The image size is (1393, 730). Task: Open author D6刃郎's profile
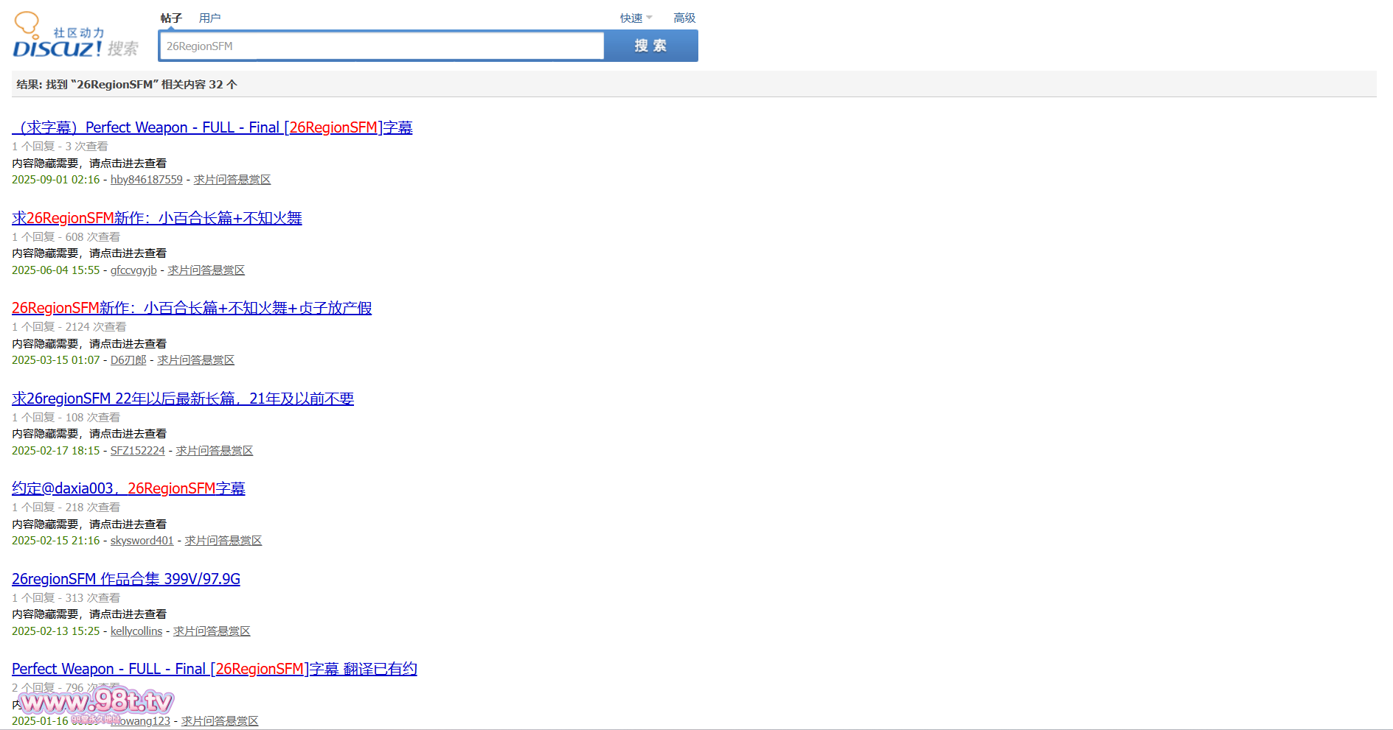point(128,360)
